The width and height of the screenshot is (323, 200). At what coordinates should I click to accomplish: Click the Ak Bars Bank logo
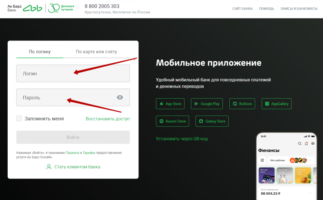[25, 8]
